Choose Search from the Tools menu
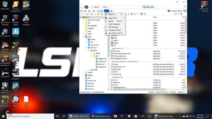The image size is (212, 119). [115, 21]
